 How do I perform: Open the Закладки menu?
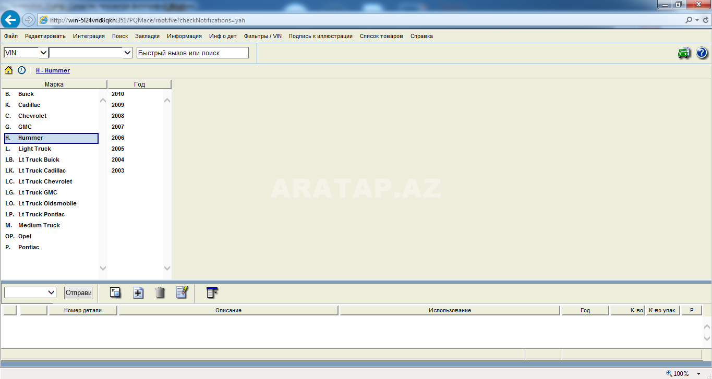tap(147, 36)
